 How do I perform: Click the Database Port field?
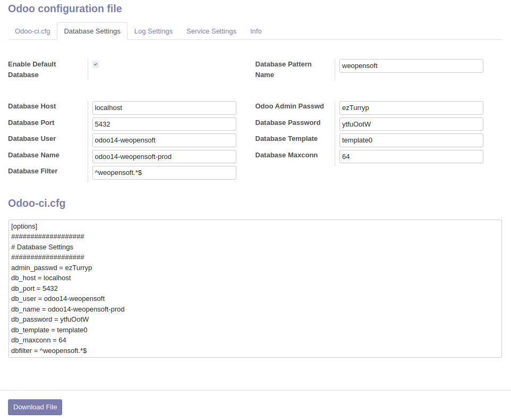click(164, 124)
